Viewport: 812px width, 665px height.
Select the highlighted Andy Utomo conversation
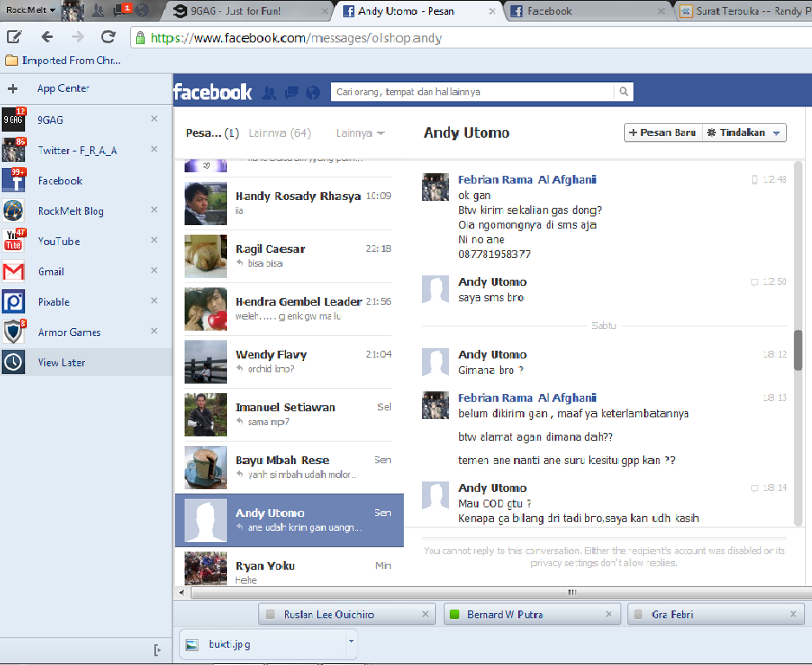(289, 520)
